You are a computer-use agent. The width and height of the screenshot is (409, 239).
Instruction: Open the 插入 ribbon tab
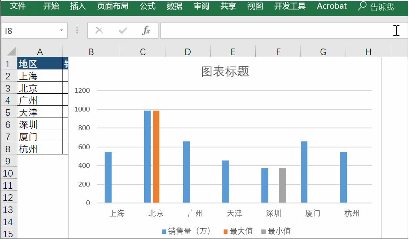click(x=78, y=6)
